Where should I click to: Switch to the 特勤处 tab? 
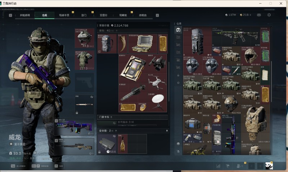coord(123,15)
